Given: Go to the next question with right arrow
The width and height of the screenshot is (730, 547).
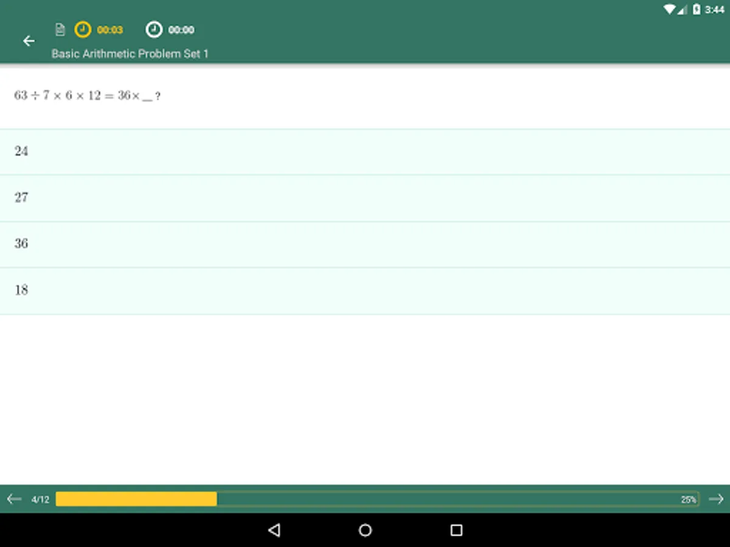Looking at the screenshot, I should (716, 499).
